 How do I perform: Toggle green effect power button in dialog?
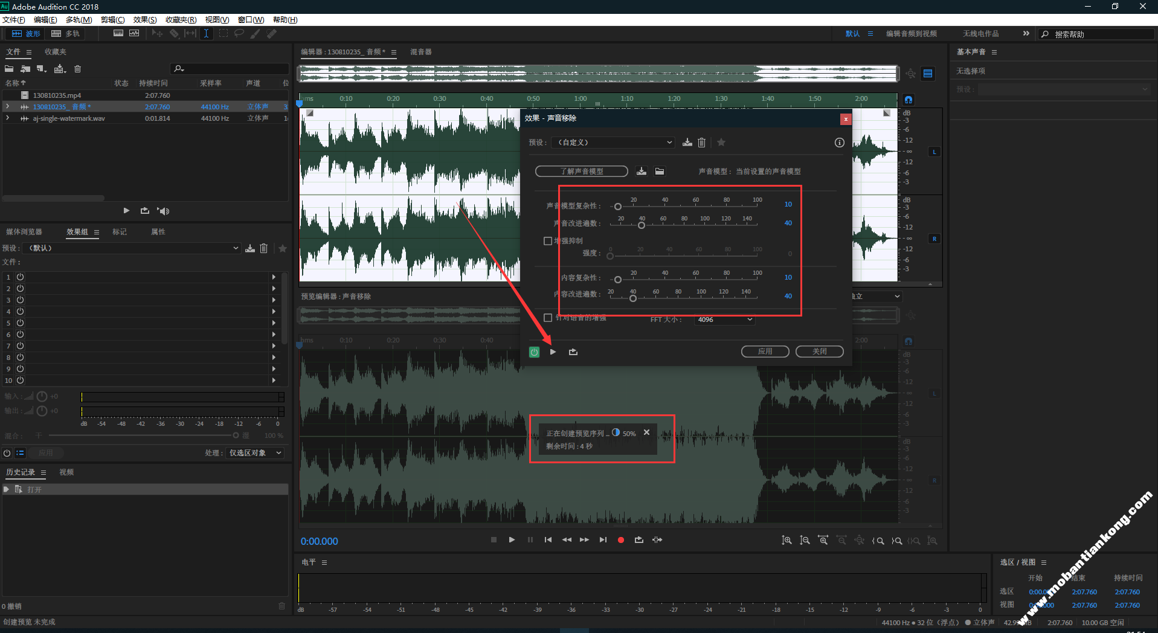534,352
